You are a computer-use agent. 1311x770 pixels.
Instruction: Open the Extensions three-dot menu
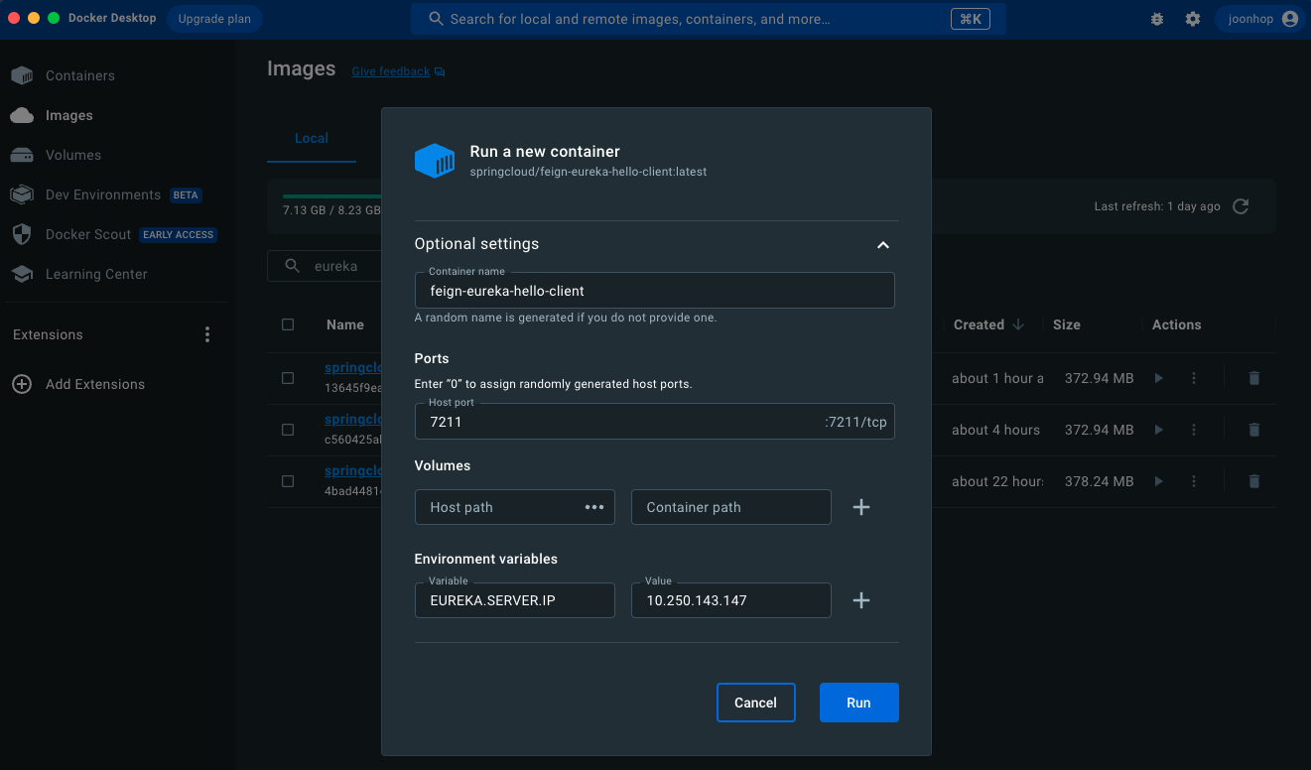tap(207, 334)
